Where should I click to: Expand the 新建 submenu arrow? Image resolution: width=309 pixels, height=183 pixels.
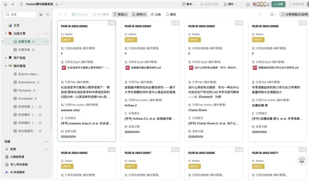[46, 149]
